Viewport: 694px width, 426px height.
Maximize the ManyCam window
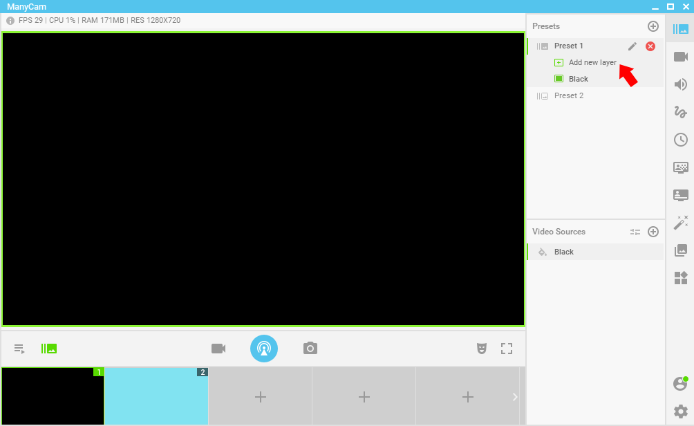tap(670, 7)
